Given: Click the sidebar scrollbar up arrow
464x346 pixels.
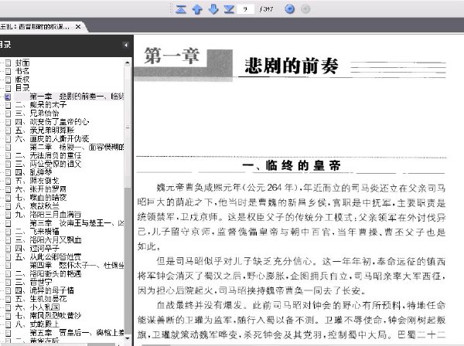Looking at the screenshot, I should pos(128,63).
